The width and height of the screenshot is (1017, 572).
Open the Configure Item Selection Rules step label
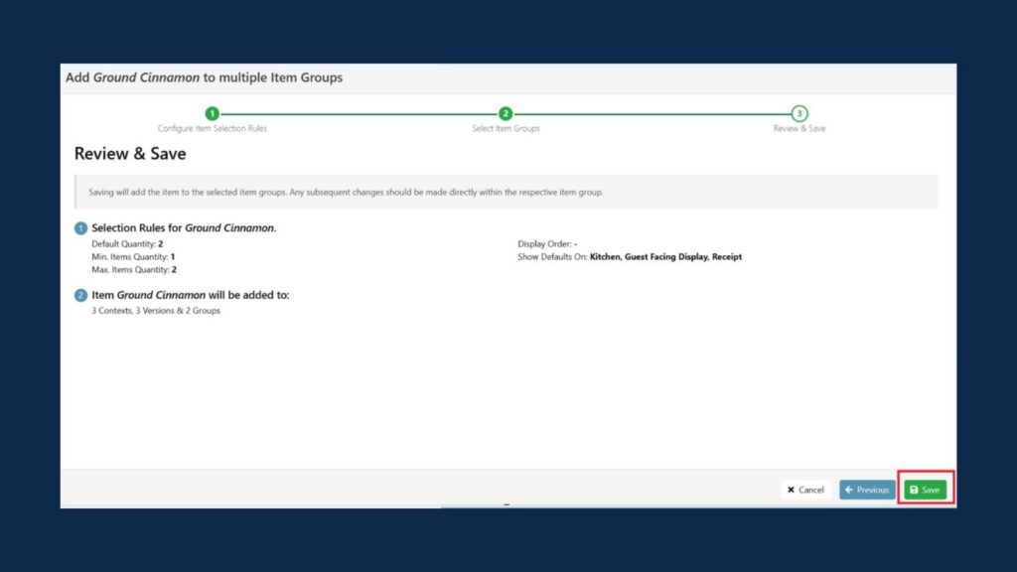click(212, 129)
